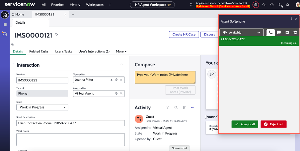This screenshot has height=151, width=300.
Task: Click the Discuss button
Action: [209, 34]
